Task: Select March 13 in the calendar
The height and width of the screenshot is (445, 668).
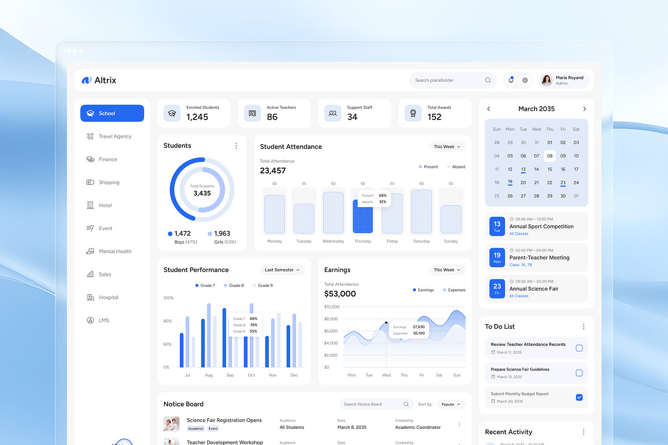Action: [523, 170]
